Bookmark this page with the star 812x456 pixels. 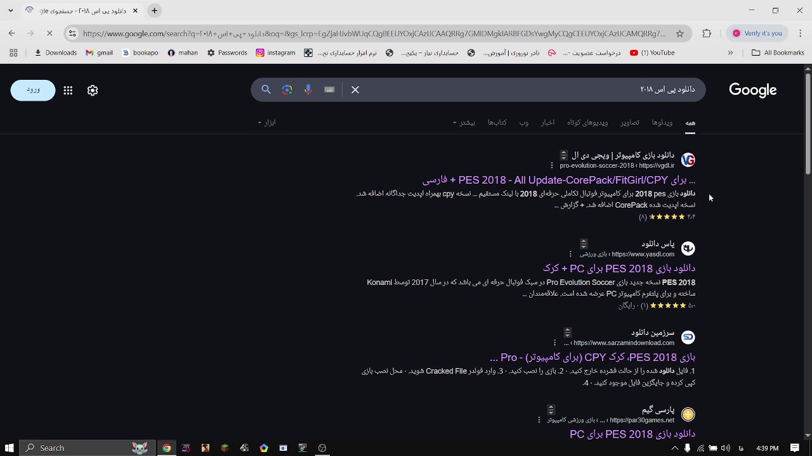pyautogui.click(x=680, y=34)
